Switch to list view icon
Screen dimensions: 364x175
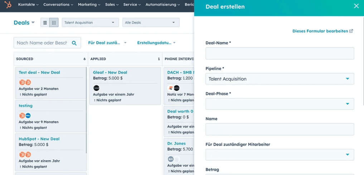tap(45, 23)
